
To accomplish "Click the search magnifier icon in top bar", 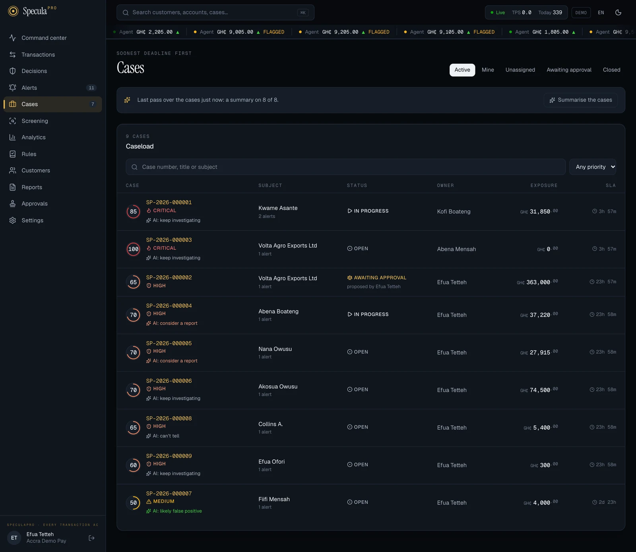I will coord(126,12).
